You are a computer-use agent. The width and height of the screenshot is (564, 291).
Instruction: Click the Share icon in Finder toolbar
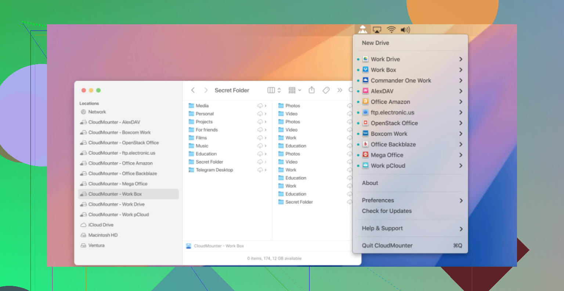[x=312, y=90]
